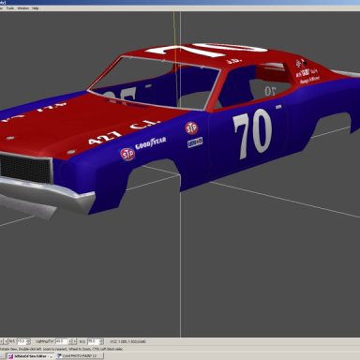Open the Window menu
Image resolution: width=360 pixels, height=360 pixels.
[x=22, y=8]
